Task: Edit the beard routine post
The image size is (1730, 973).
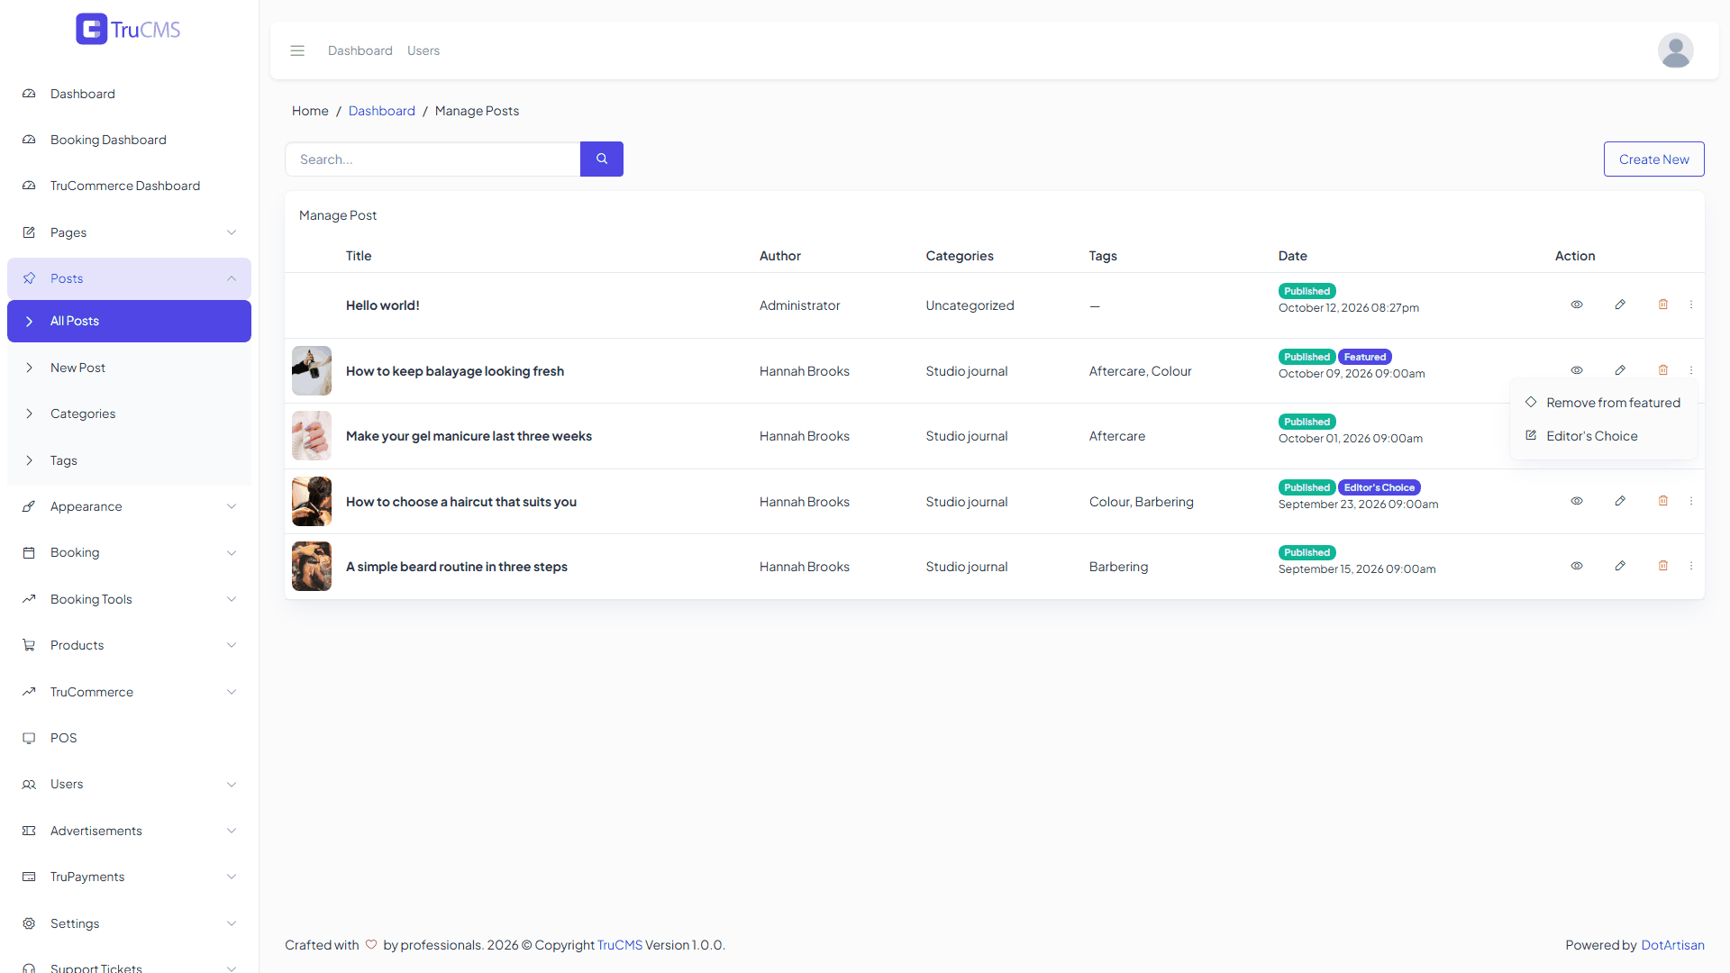Action: [x=1620, y=566]
